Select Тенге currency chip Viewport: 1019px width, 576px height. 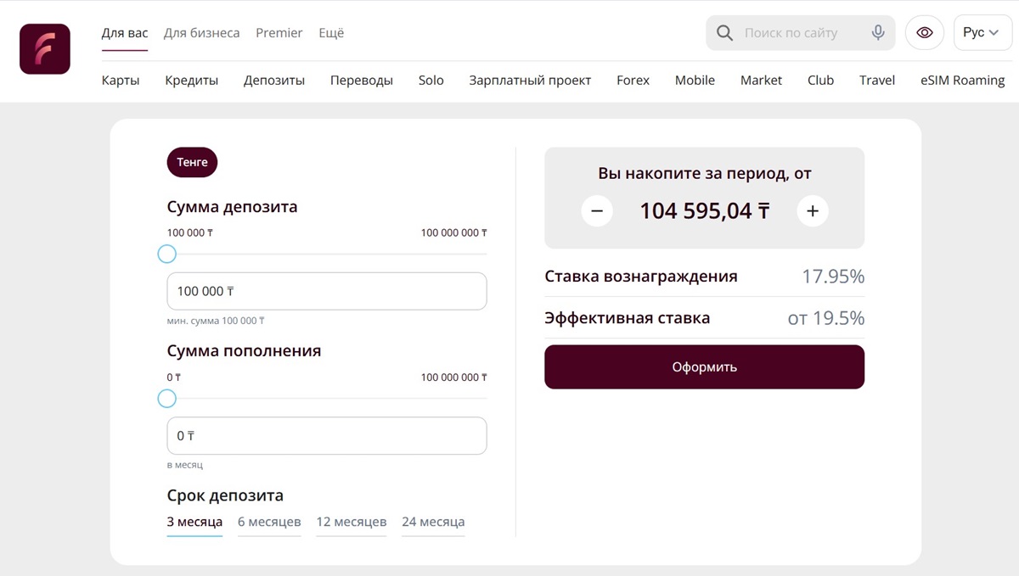pyautogui.click(x=192, y=162)
